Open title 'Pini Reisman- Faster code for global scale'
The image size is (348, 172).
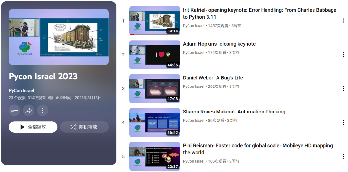coord(258,149)
